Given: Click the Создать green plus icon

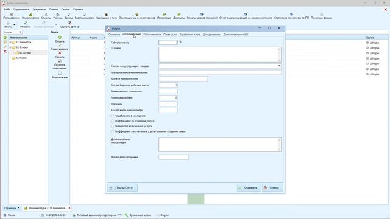Looking at the screenshot, I should tap(60, 38).
